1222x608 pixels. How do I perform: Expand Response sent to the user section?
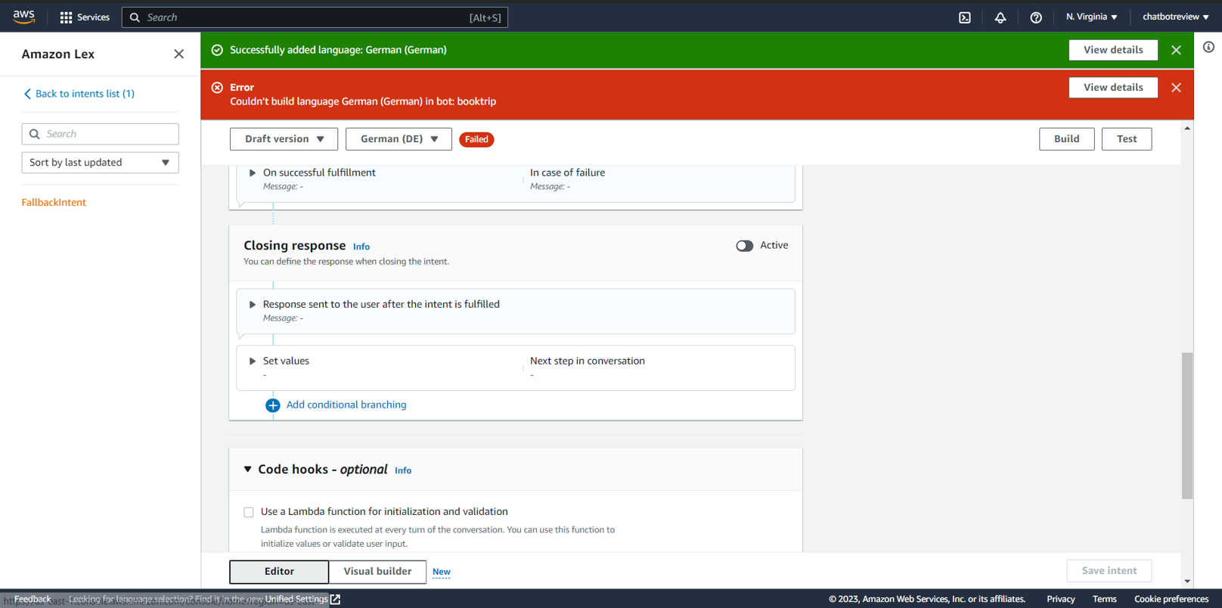coord(253,305)
